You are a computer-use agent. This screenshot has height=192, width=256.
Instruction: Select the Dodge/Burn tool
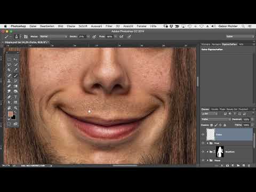click(x=15, y=91)
